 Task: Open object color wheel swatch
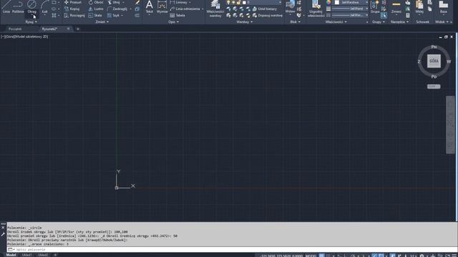[328, 2]
